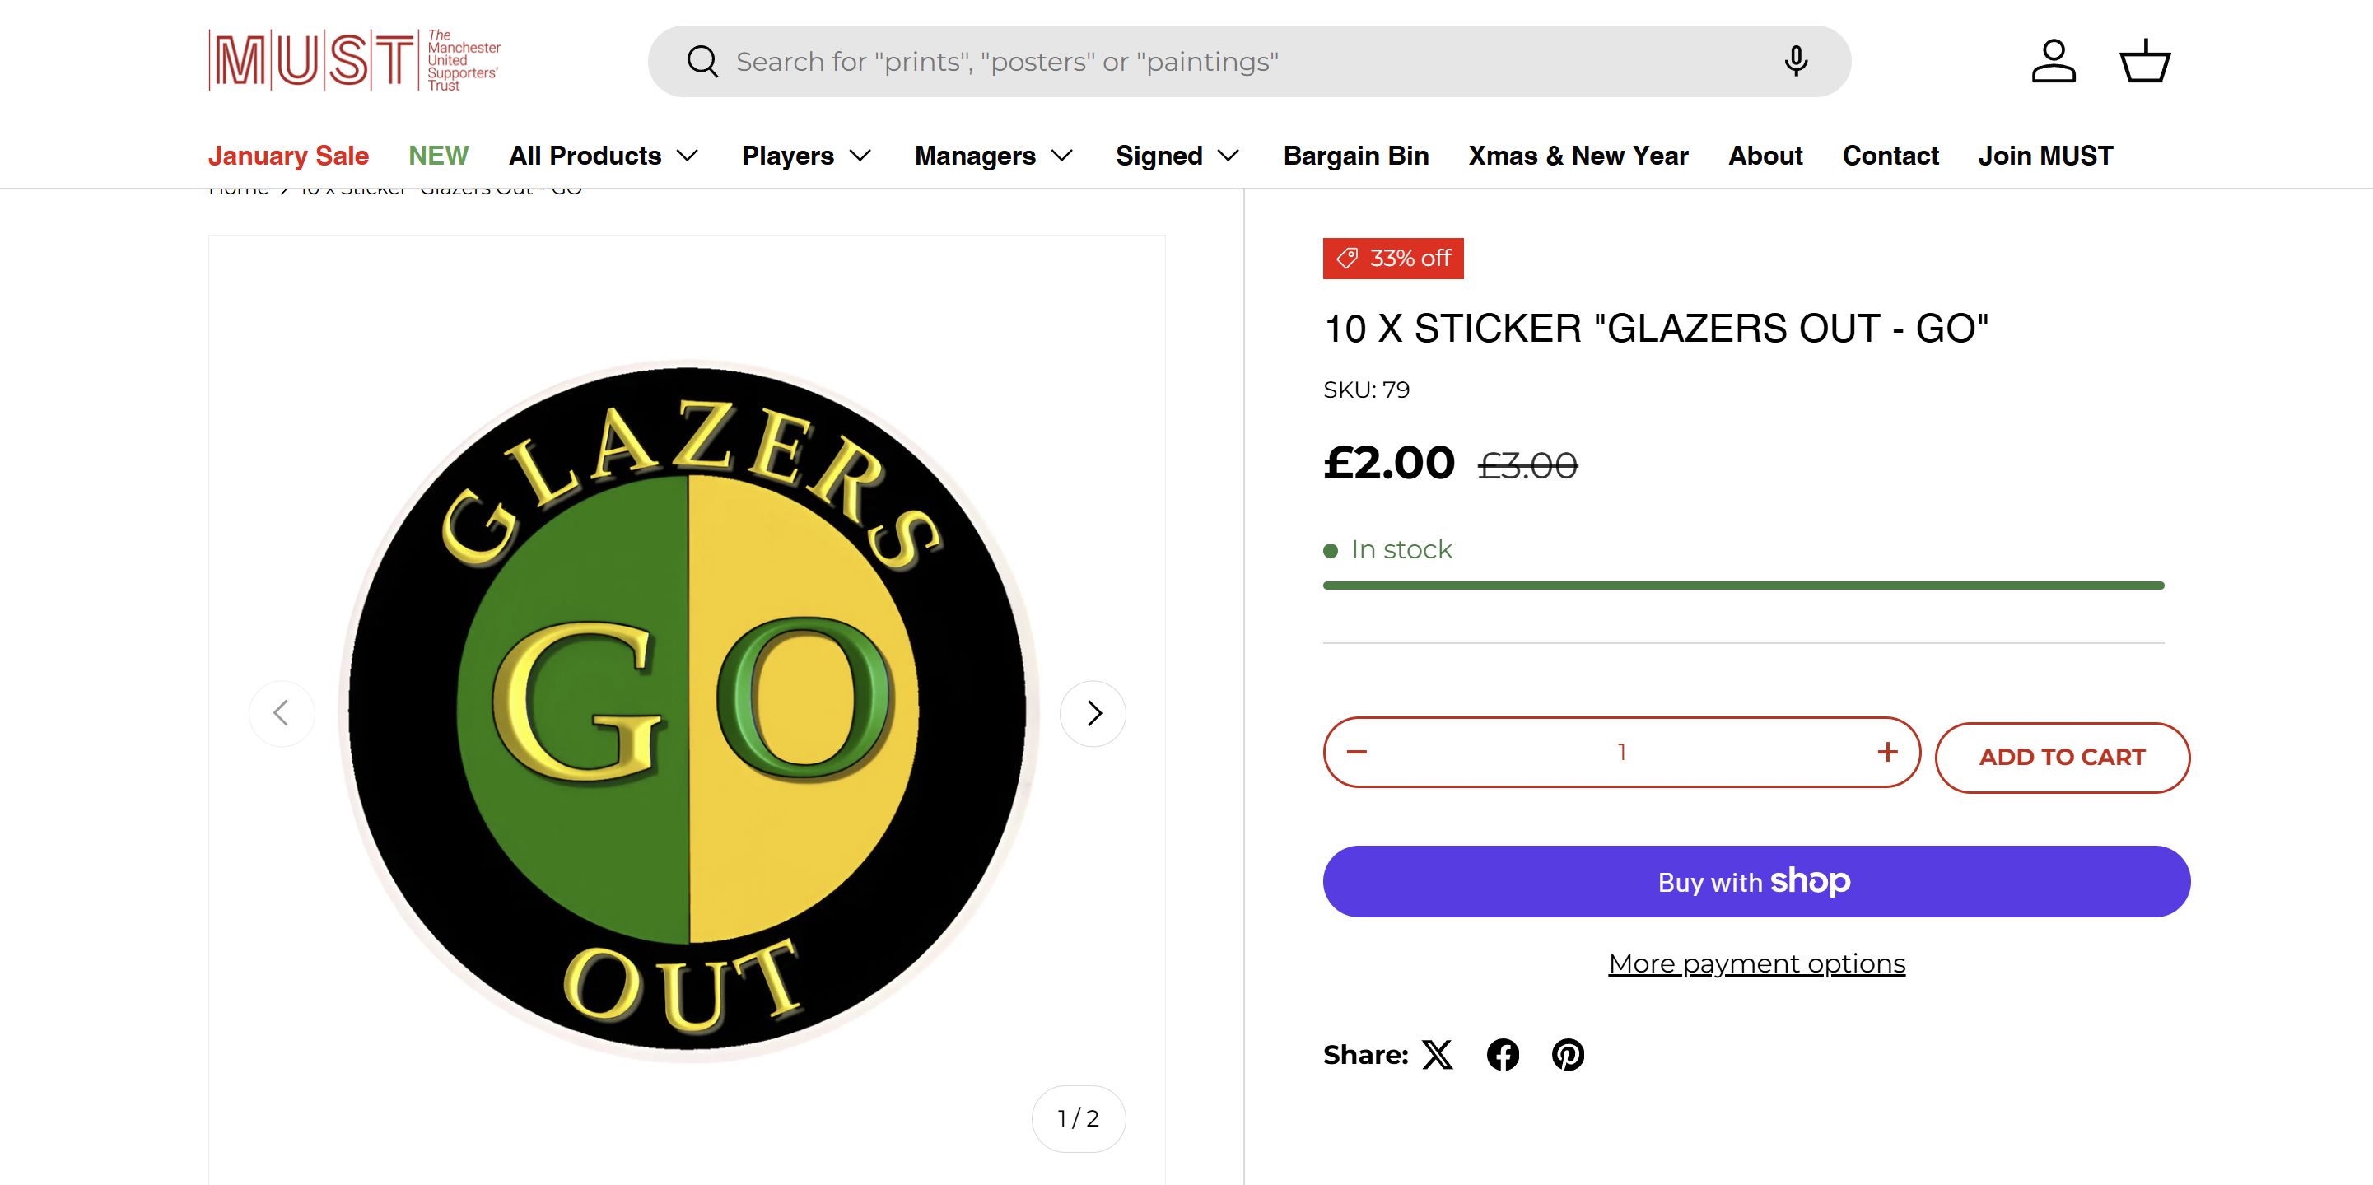The width and height of the screenshot is (2373, 1185).
Task: Go to Bargain Bin
Action: (1356, 156)
